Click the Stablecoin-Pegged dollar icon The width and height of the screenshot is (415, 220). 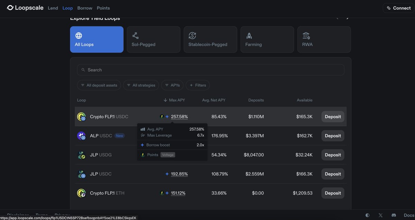[192, 36]
